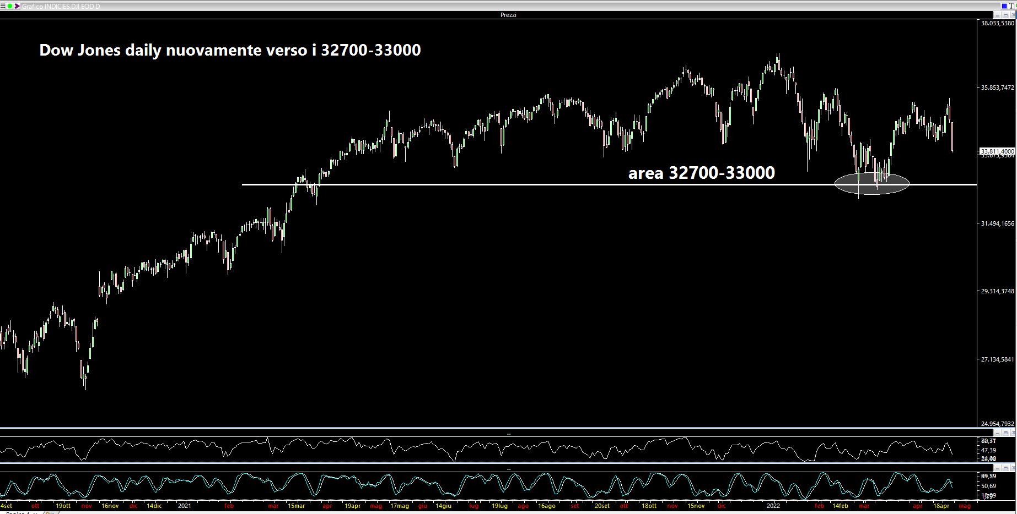Click the purple arrow icon in title bar

(x=17, y=6)
